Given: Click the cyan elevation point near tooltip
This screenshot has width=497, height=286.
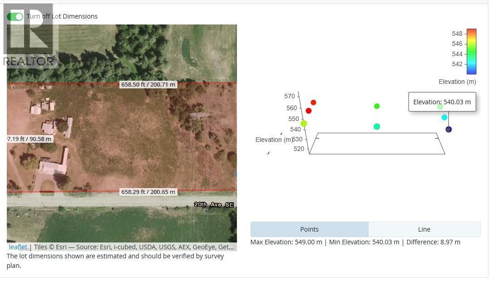Looking at the screenshot, I should (x=444, y=117).
